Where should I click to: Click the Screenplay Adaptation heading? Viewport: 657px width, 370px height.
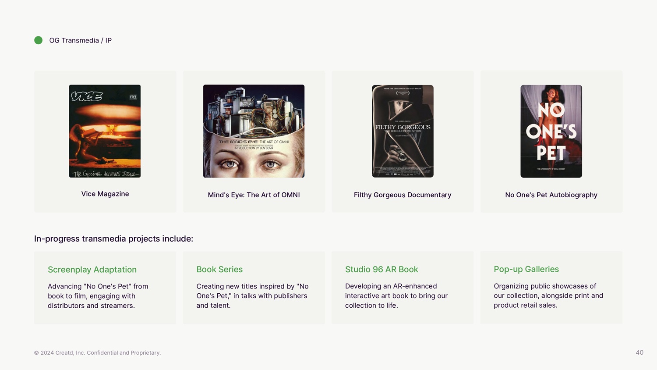pos(92,270)
